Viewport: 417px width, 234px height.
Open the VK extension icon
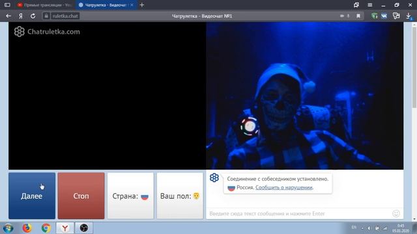coord(384,16)
